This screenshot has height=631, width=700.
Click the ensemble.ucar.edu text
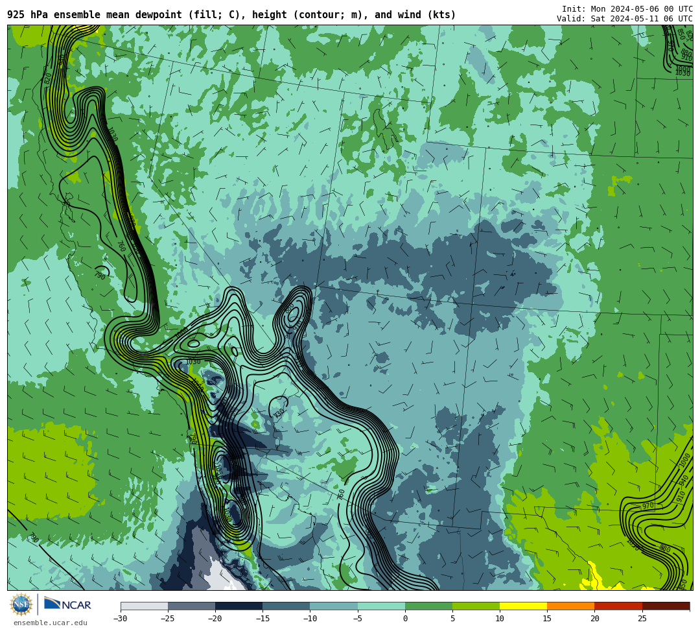pyautogui.click(x=51, y=623)
